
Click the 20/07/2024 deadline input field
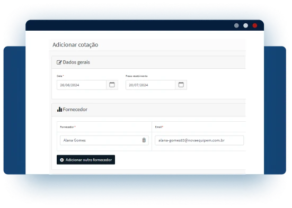151,85
